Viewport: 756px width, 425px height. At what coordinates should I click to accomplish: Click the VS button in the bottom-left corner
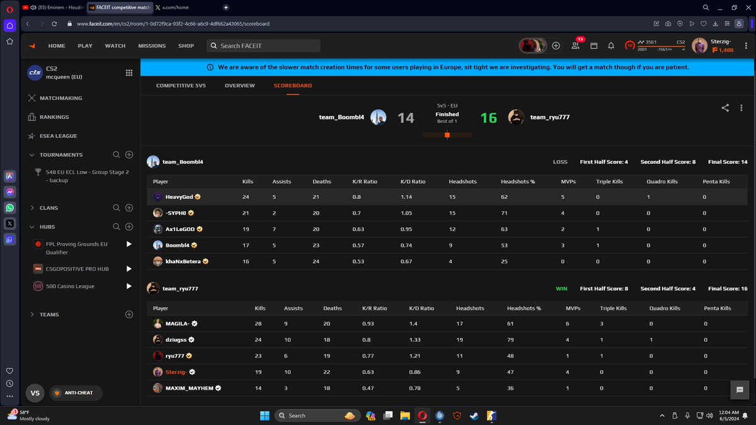(35, 393)
